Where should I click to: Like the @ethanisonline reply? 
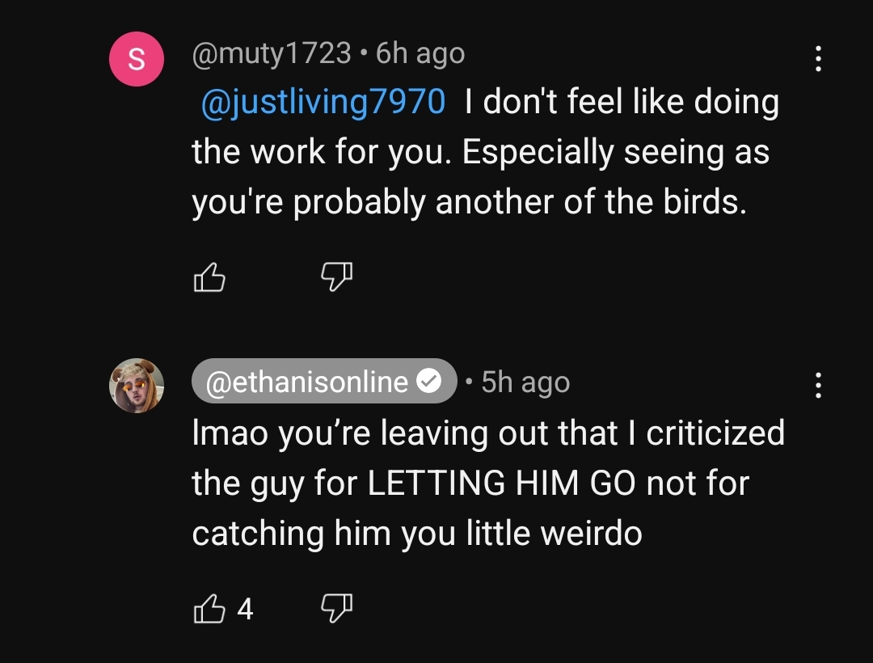209,608
